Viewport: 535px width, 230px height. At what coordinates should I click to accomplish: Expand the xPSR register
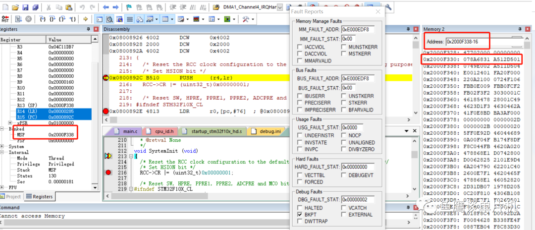[10, 123]
